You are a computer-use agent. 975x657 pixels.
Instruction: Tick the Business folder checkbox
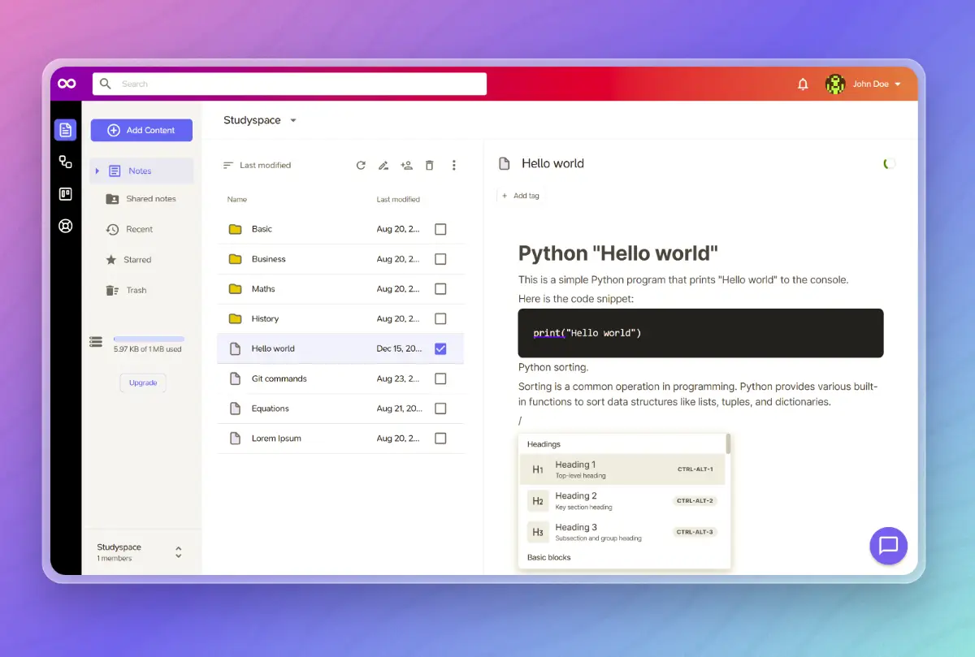click(x=440, y=259)
